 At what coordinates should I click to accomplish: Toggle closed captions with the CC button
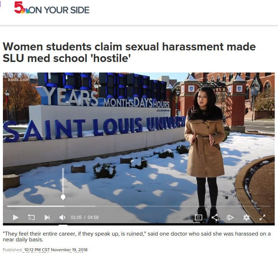(198, 217)
